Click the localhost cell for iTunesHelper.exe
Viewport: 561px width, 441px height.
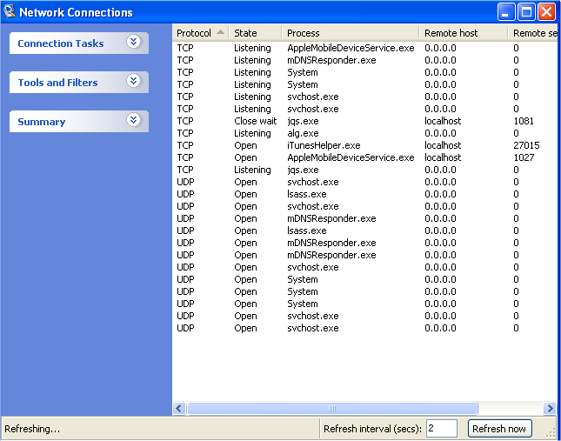point(443,145)
